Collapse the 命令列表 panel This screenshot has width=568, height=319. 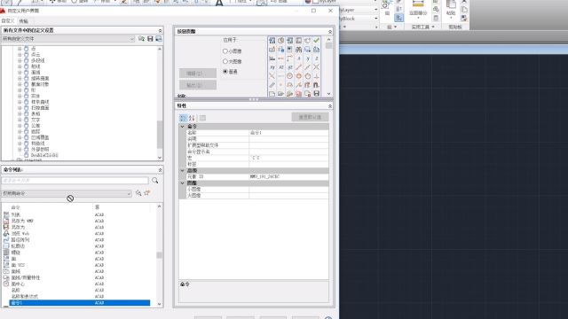tap(160, 170)
